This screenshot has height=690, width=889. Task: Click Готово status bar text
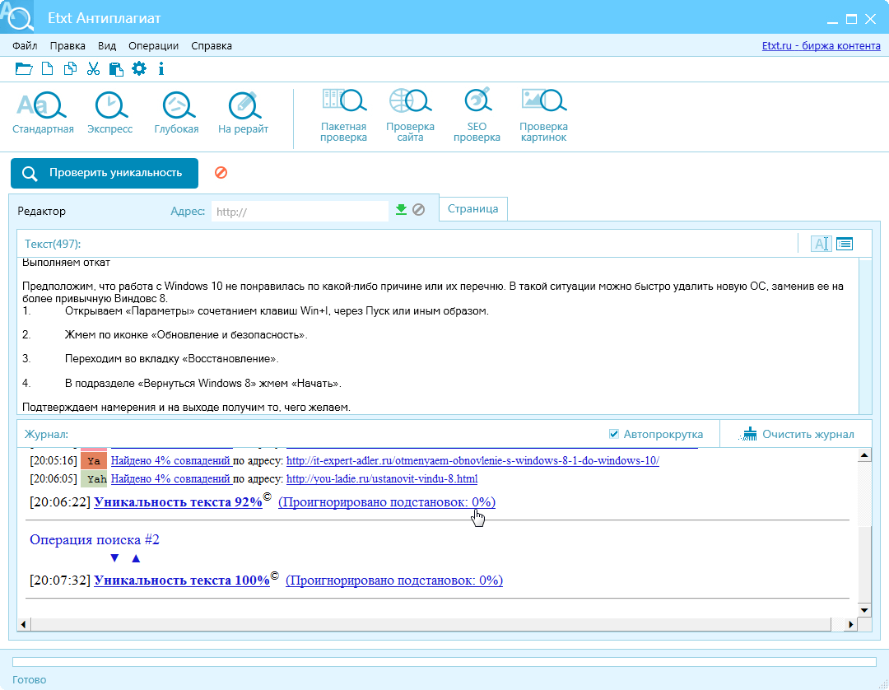30,680
